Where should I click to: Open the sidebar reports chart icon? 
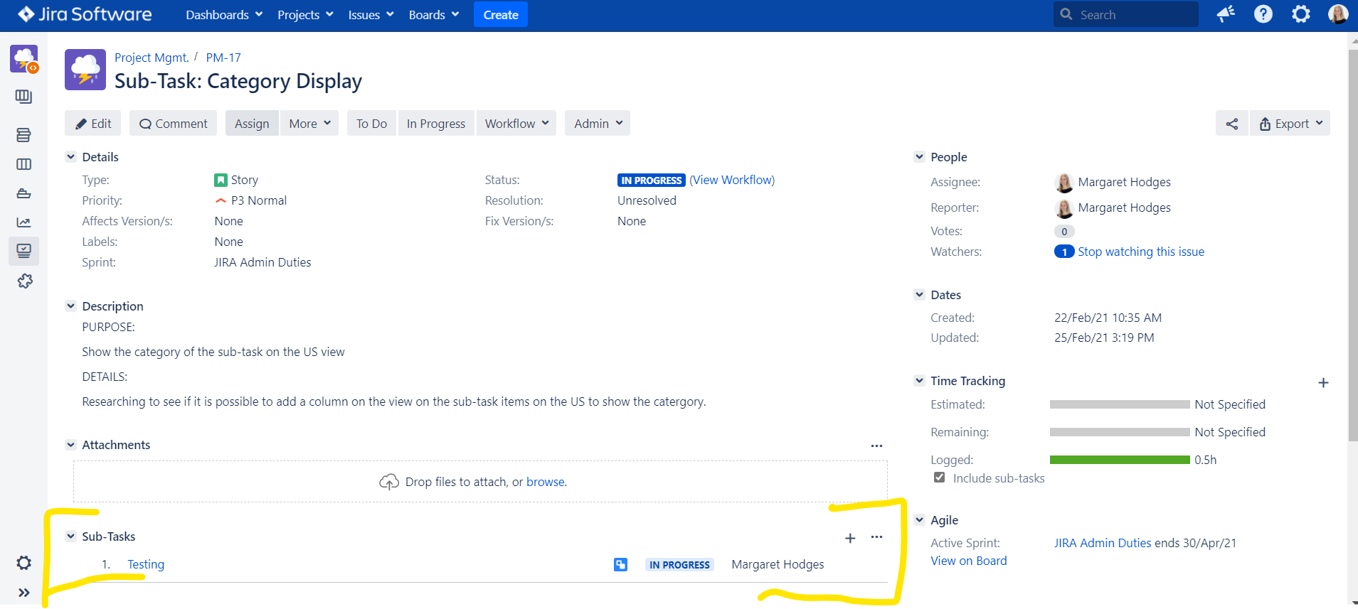(23, 222)
